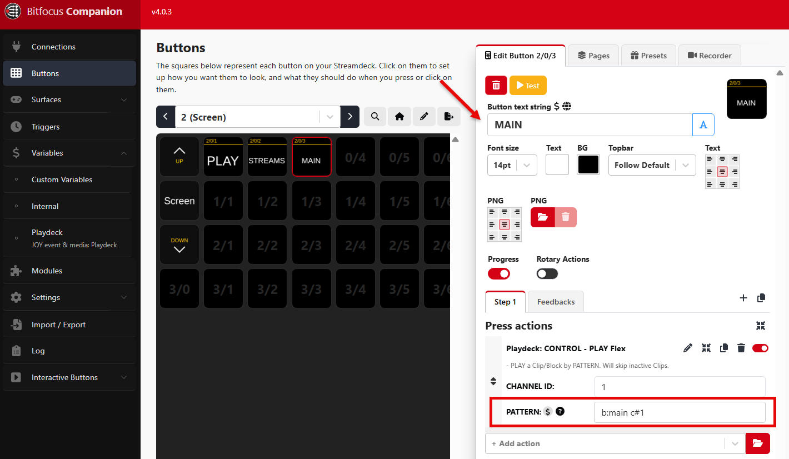Click the PATTERN input field
The width and height of the screenshot is (789, 459).
coord(680,412)
